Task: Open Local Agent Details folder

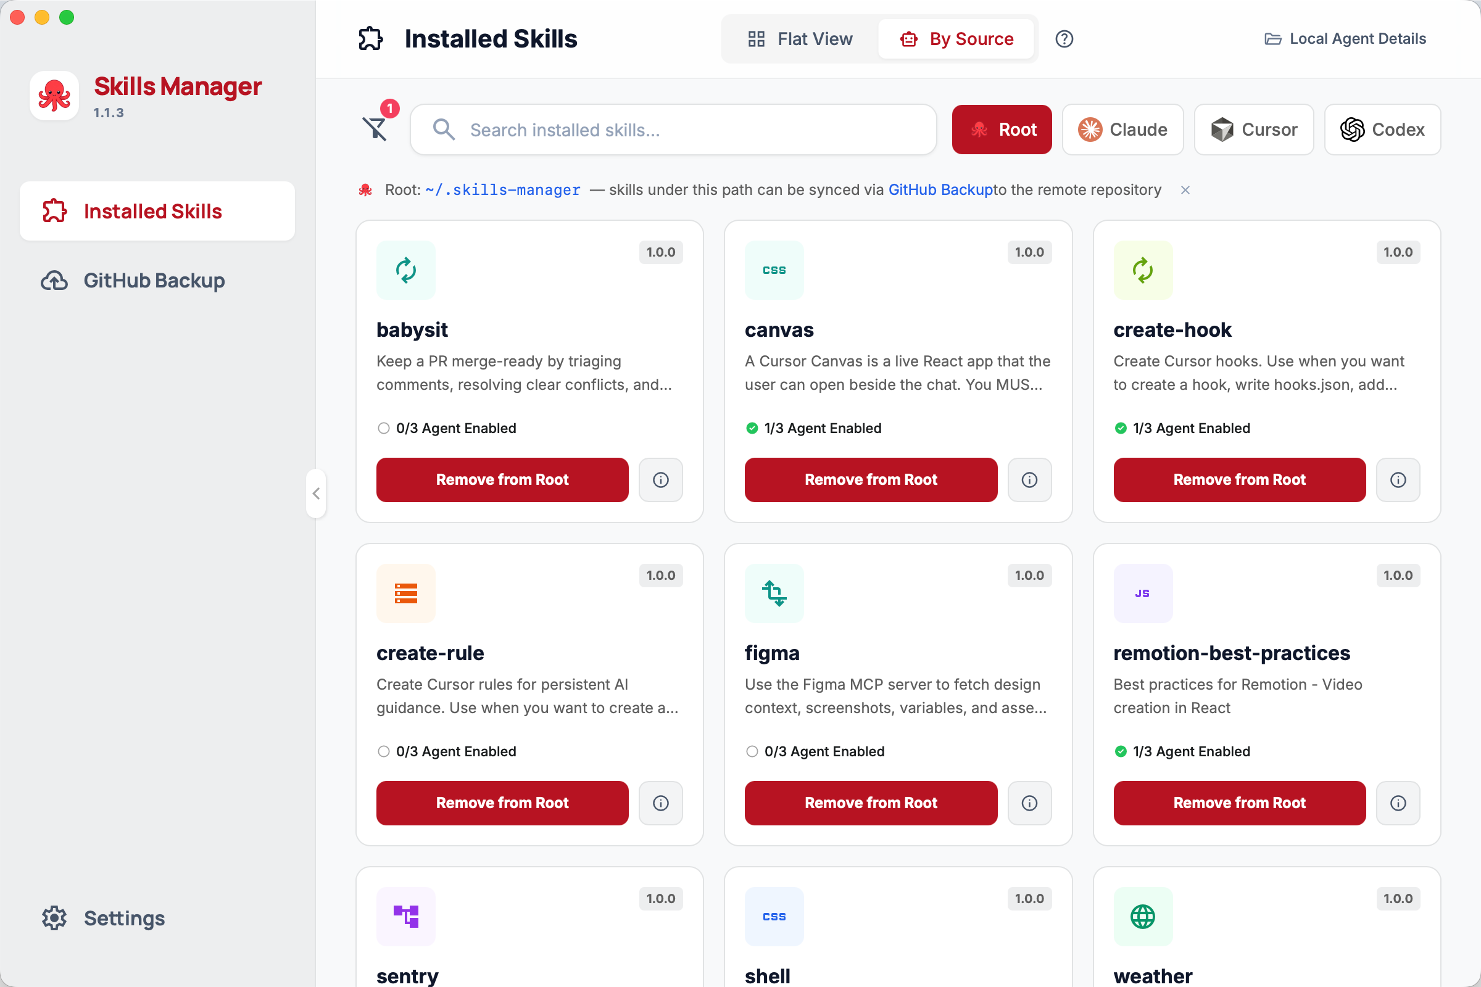Action: point(1345,39)
